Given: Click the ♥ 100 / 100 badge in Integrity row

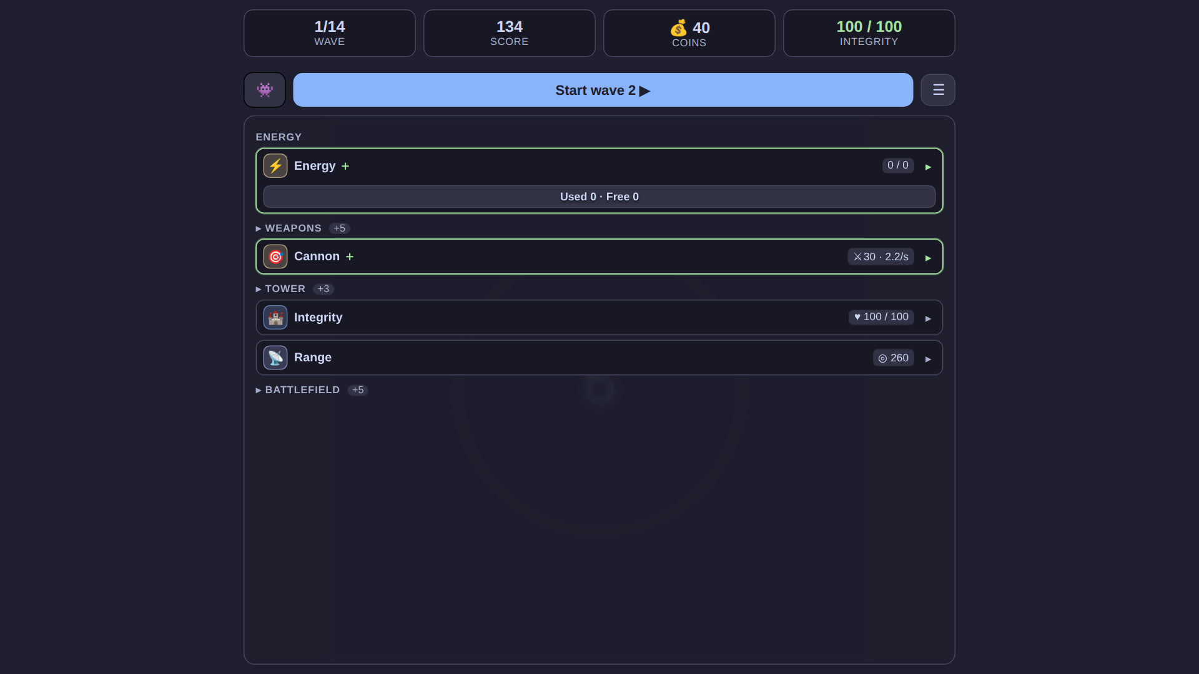Looking at the screenshot, I should pos(881,317).
